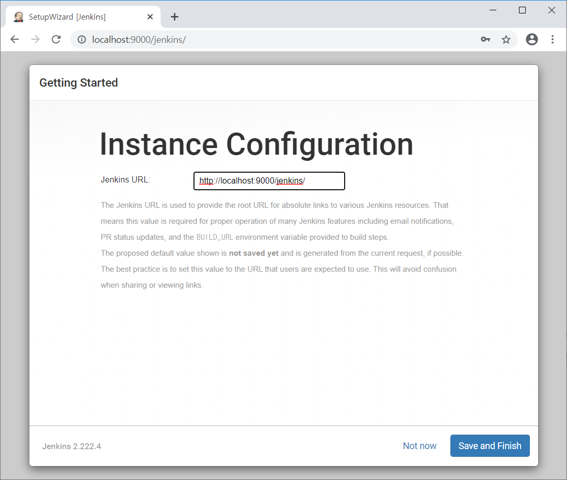This screenshot has width=567, height=480.
Task: Click the BUILD_URL text in description
Action: click(x=215, y=237)
